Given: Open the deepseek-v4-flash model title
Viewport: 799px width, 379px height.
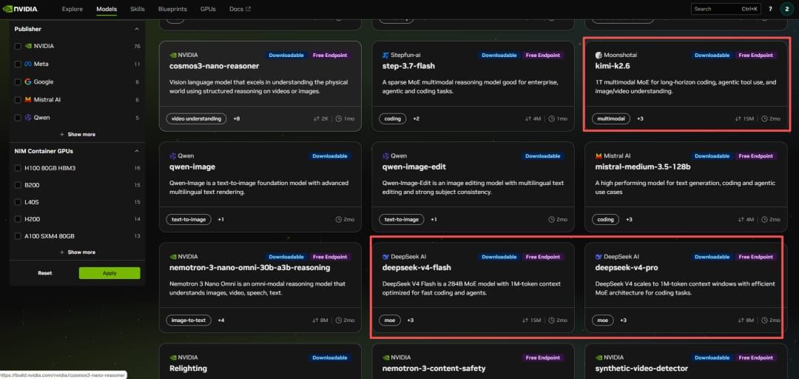Looking at the screenshot, I should 417,268.
